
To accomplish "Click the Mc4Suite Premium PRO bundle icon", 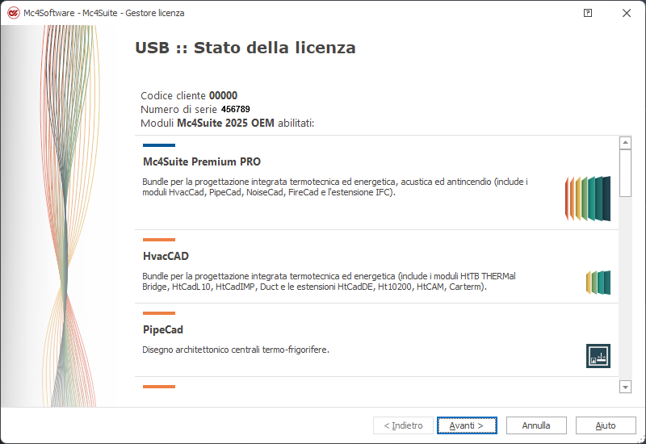I will click(x=588, y=199).
